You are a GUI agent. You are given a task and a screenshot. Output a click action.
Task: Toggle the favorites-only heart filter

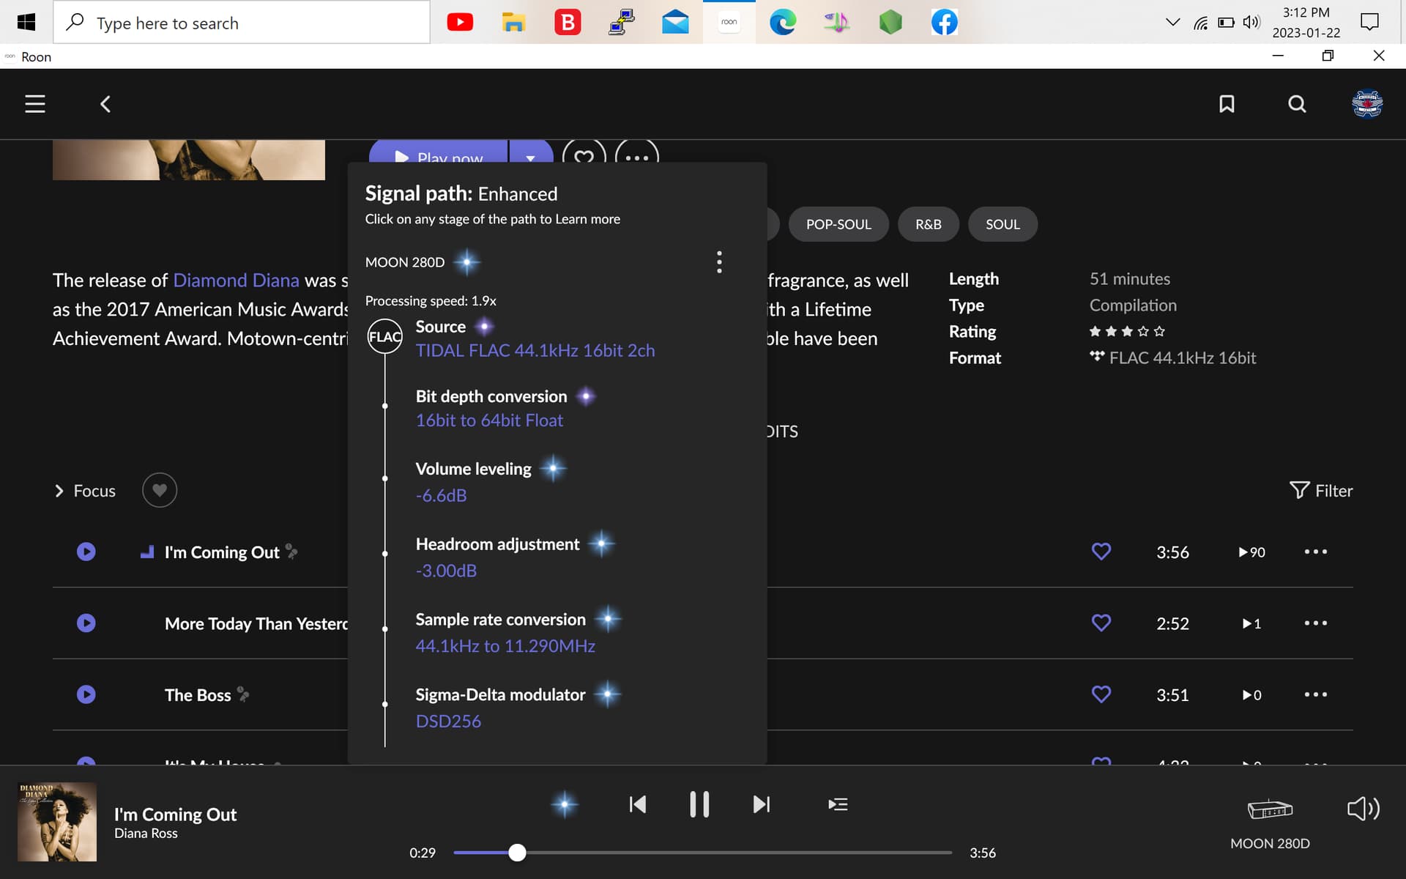click(160, 490)
